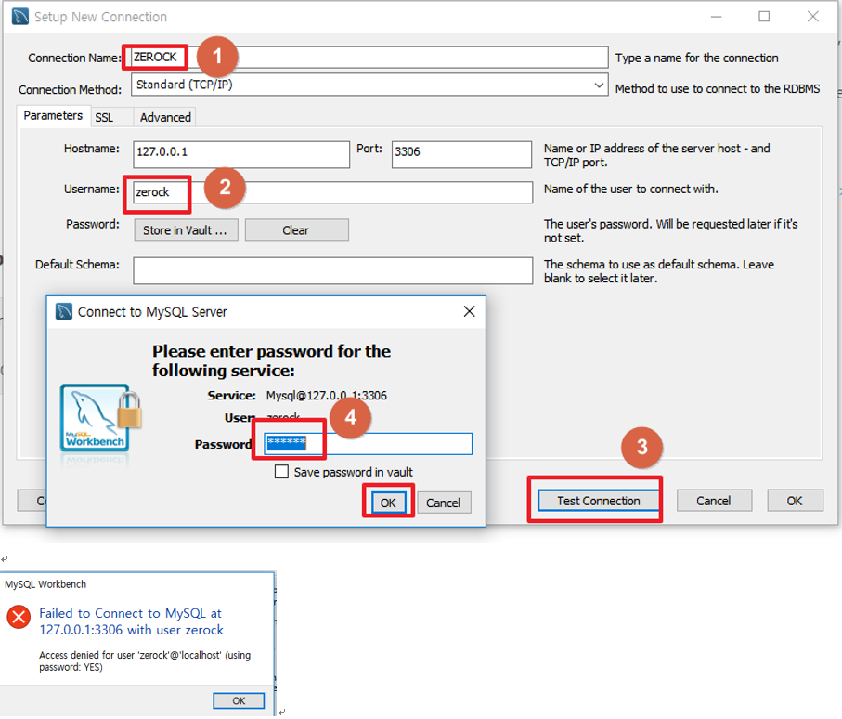Click Cancel in Setup New Connection window
842x719 pixels.
(x=714, y=501)
